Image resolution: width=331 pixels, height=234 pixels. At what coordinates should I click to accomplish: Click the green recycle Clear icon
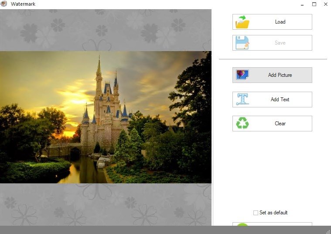[x=242, y=123]
